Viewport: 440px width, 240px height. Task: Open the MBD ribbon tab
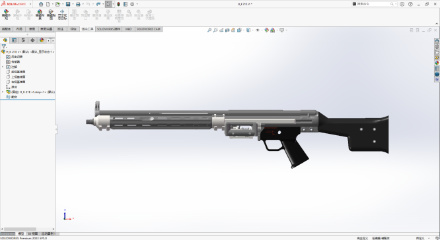tap(128, 29)
